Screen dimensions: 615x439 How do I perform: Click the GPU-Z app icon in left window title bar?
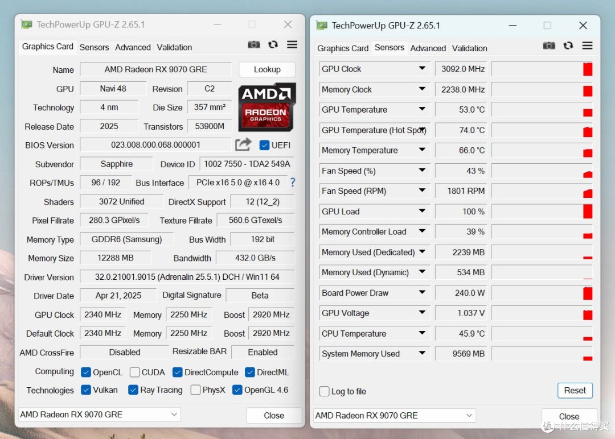pos(27,24)
